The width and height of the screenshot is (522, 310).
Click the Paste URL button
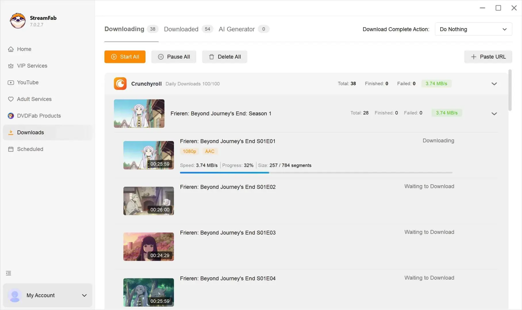pos(488,57)
